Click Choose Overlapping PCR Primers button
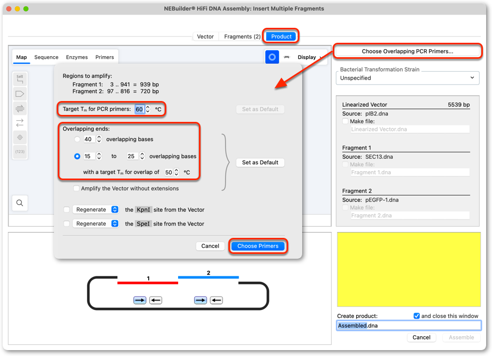492x356 pixels. [x=408, y=51]
